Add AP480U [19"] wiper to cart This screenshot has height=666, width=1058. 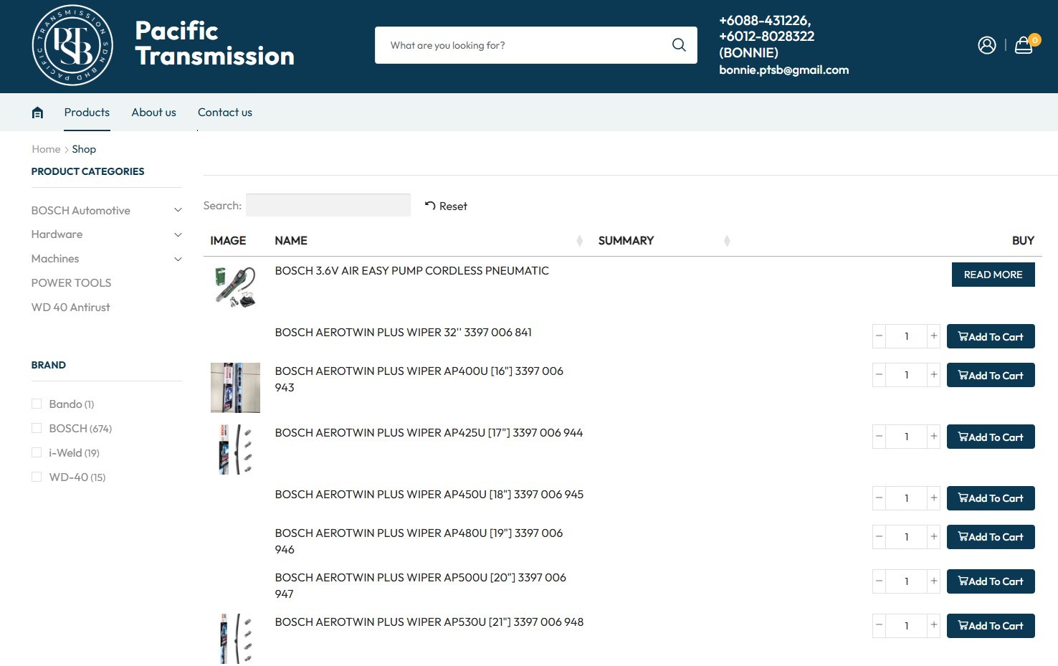[991, 537]
